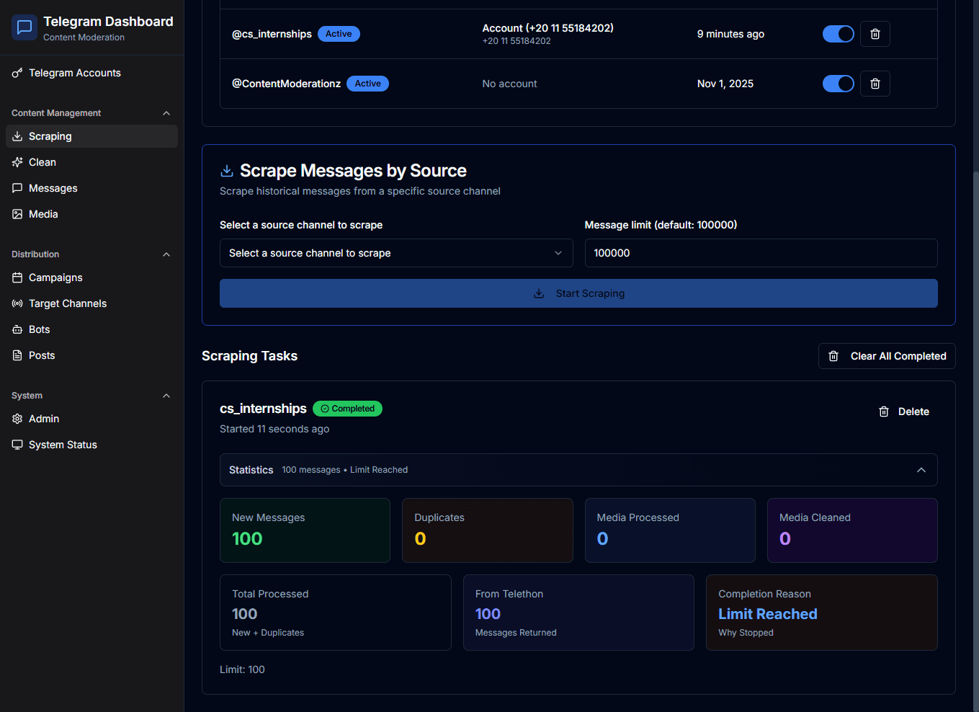The height and width of the screenshot is (712, 979).
Task: Click the Limit Reached completion reason
Action: pyautogui.click(x=768, y=614)
